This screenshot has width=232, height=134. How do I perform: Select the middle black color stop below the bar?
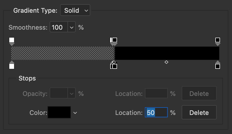pos(115,66)
